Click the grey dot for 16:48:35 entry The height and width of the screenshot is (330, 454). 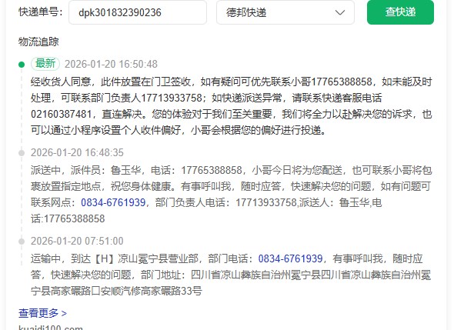[22, 153]
